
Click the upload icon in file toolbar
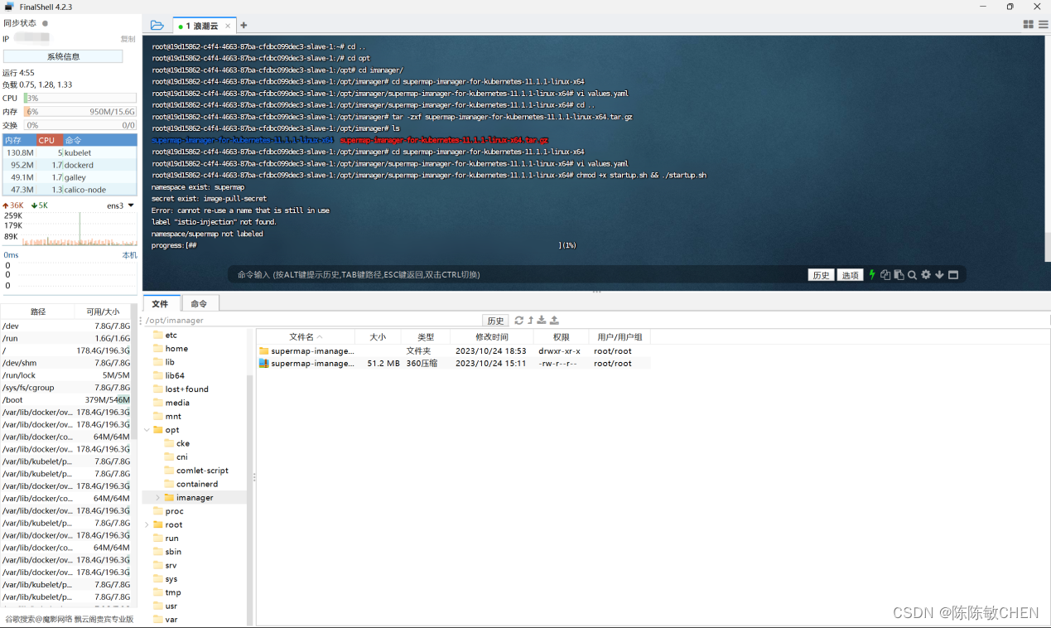(x=554, y=321)
